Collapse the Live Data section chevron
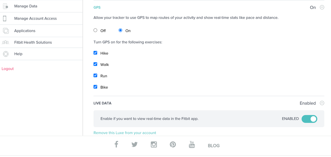Viewport: 331px width, 157px height. (x=322, y=103)
